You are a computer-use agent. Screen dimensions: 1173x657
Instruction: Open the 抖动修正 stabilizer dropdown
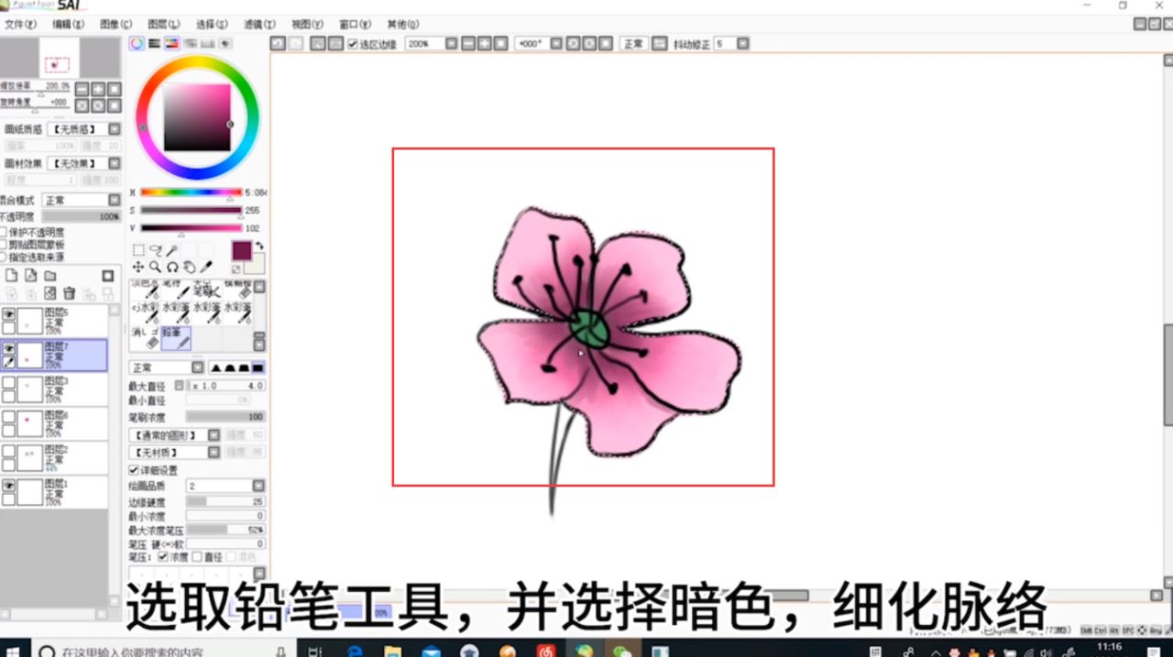[743, 43]
